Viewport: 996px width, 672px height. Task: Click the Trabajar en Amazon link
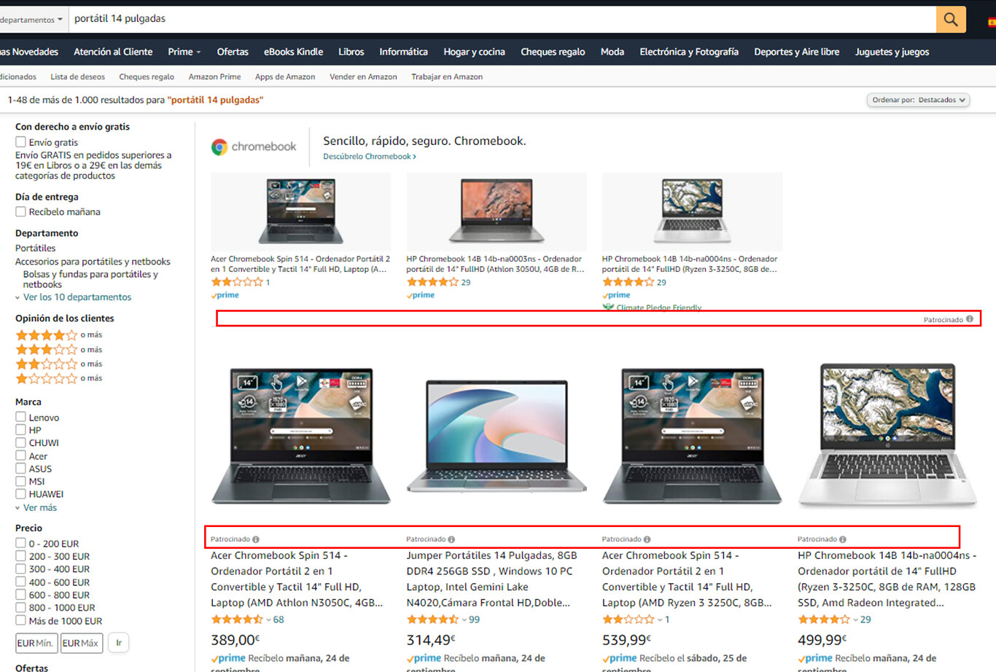[x=447, y=77]
